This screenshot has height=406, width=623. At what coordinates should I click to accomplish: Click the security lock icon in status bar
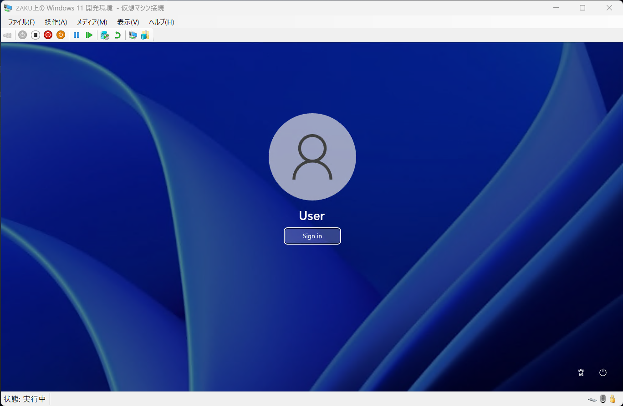(612, 399)
